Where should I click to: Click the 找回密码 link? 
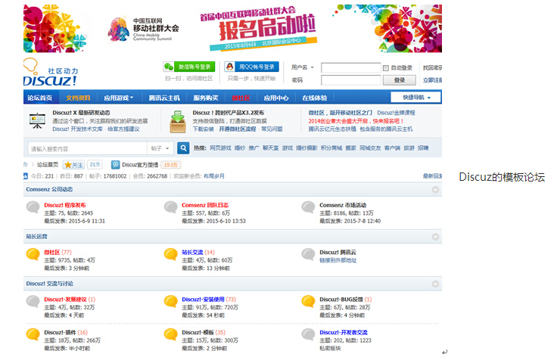pos(432,67)
